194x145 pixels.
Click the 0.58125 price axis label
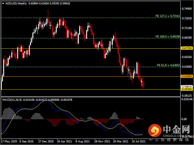click(x=187, y=96)
